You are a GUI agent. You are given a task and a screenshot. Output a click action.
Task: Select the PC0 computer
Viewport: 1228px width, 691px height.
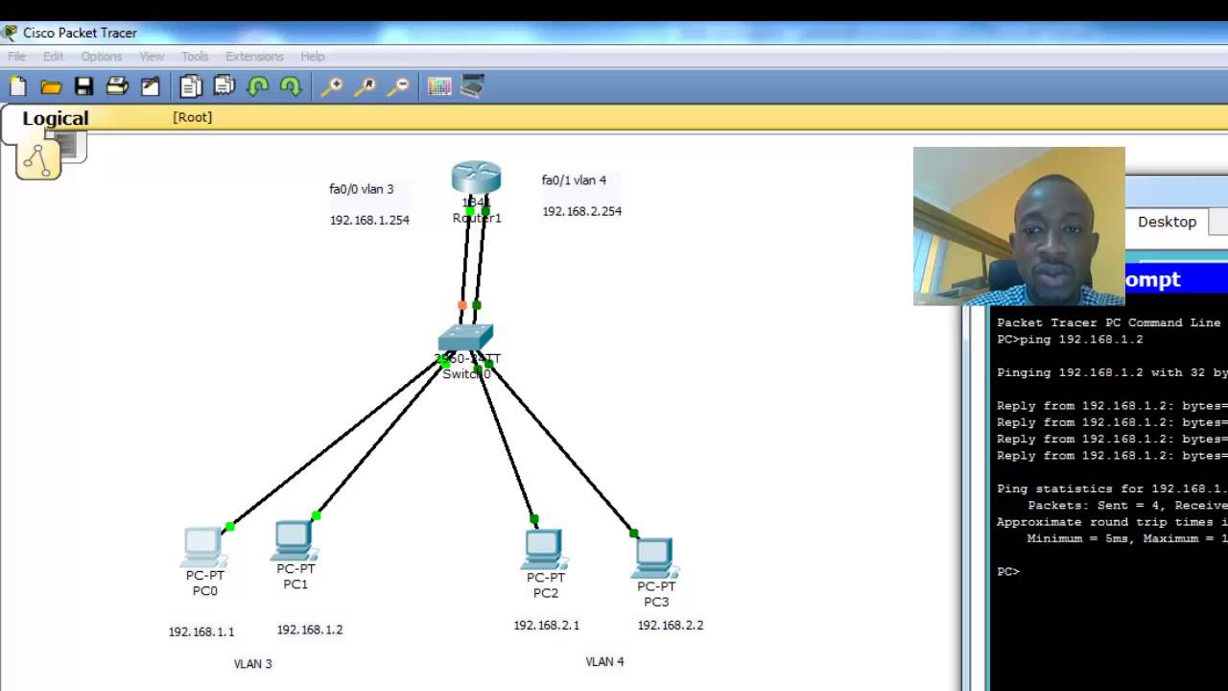pos(203,547)
